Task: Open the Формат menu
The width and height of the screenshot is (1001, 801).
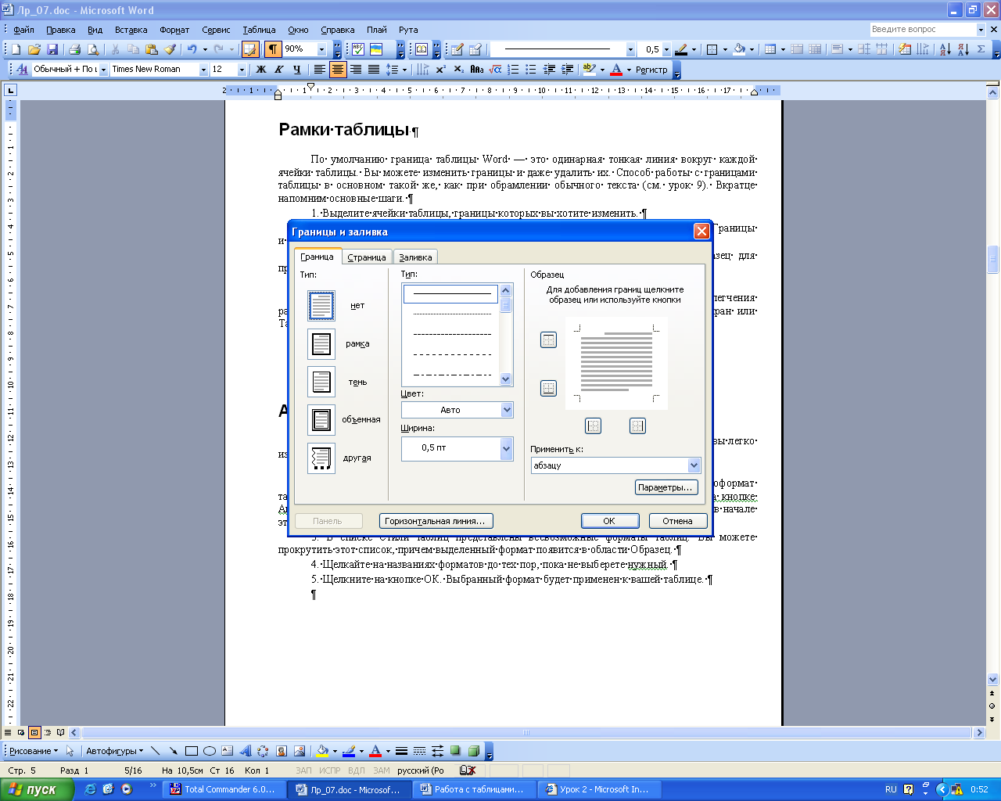Action: [174, 30]
